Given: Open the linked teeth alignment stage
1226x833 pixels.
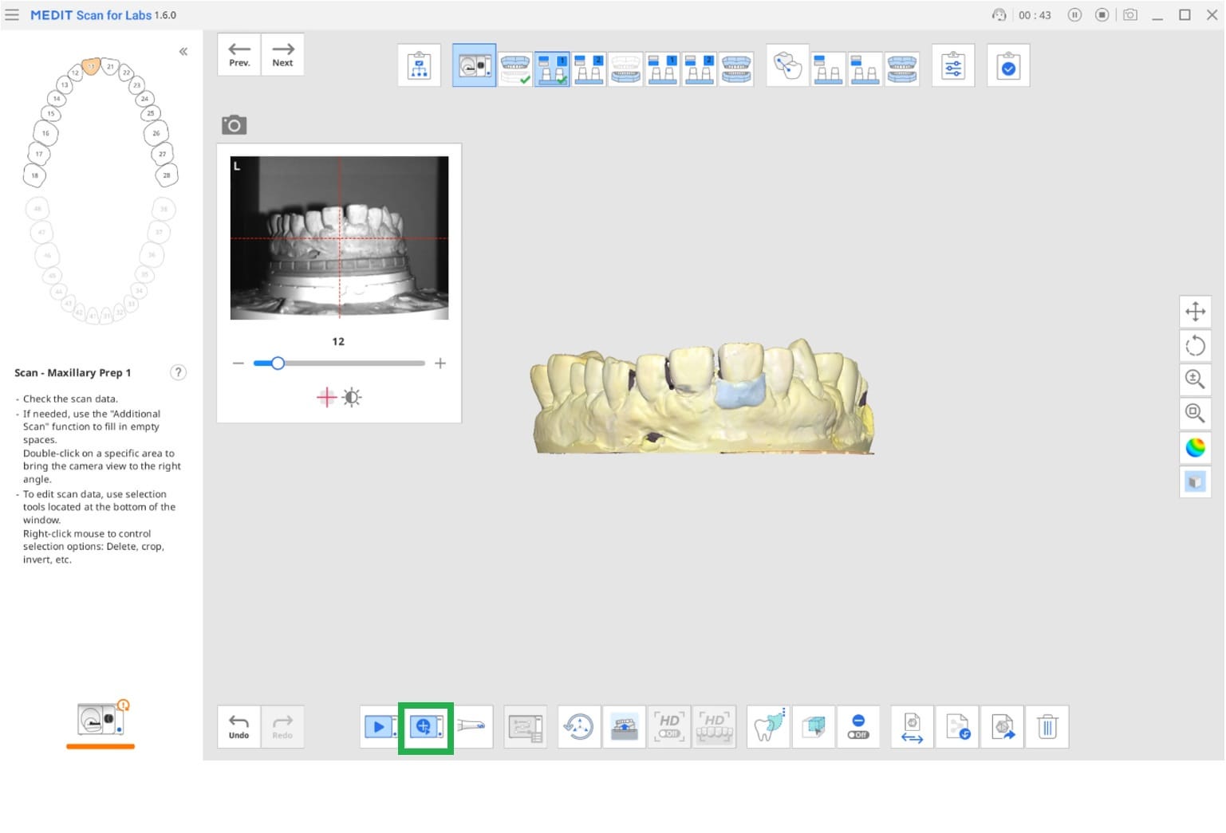Looking at the screenshot, I should pyautogui.click(x=787, y=66).
